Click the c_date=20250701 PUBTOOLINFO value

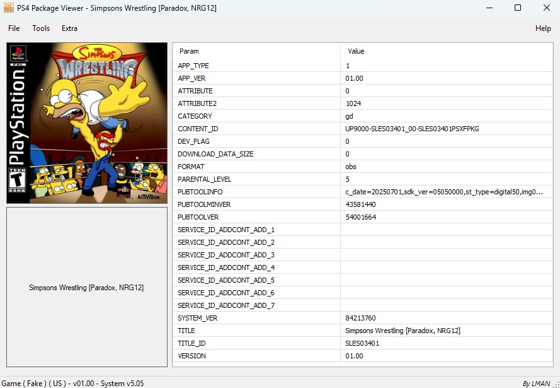click(x=444, y=192)
